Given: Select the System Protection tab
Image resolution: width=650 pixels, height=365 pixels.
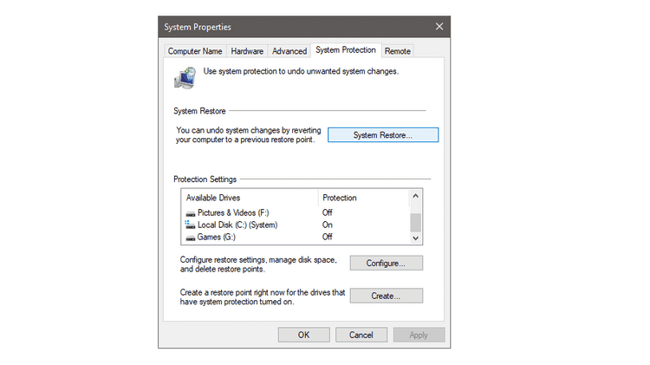Looking at the screenshot, I should [346, 49].
